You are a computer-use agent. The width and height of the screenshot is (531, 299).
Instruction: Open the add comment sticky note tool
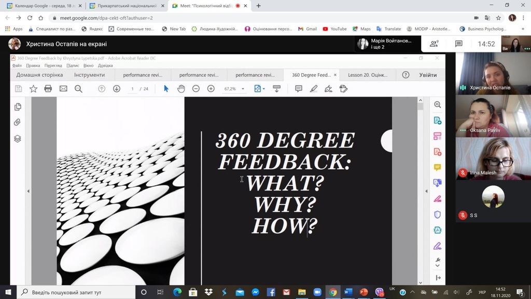(299, 89)
